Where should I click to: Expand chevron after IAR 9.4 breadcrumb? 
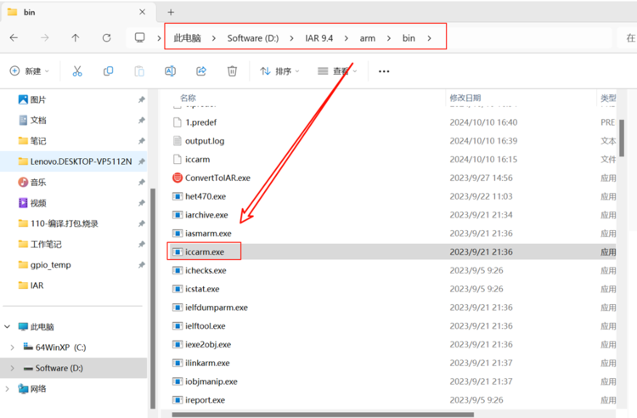(x=347, y=38)
